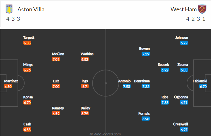Click Fabianski's 6.70 rating badge
Screen dimensions: 211x136
203,86
